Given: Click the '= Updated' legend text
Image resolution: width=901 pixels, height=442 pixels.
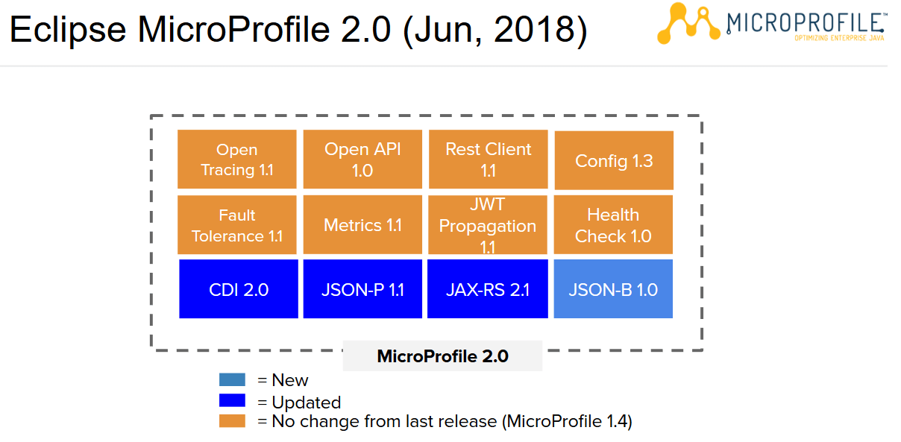Looking at the screenshot, I should pyautogui.click(x=299, y=402).
